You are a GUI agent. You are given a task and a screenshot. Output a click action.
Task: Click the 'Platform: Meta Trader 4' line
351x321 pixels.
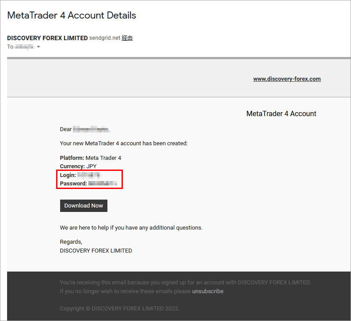pos(91,158)
